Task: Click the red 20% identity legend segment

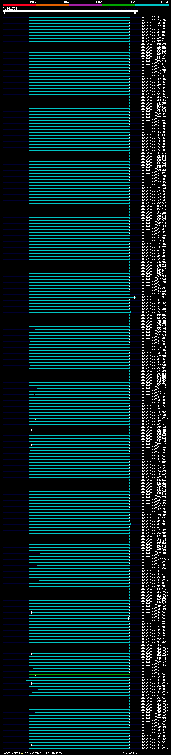Action: click(x=19, y=5)
